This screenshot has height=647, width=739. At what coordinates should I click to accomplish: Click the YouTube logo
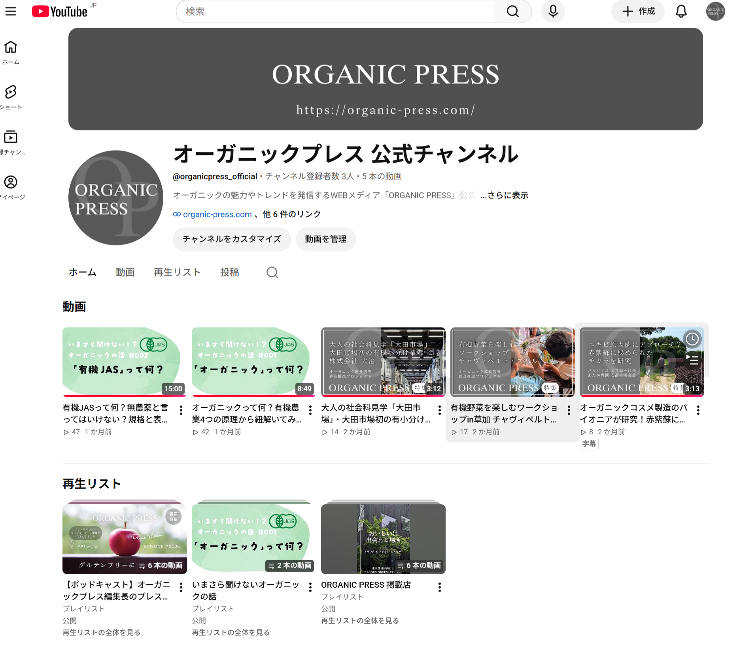click(x=60, y=11)
